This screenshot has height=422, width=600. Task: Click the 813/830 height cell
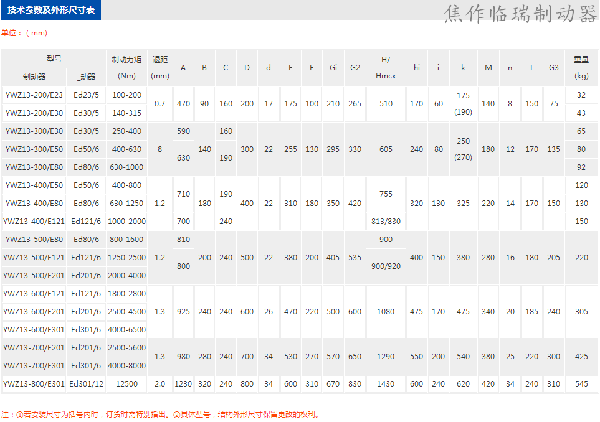click(x=386, y=222)
